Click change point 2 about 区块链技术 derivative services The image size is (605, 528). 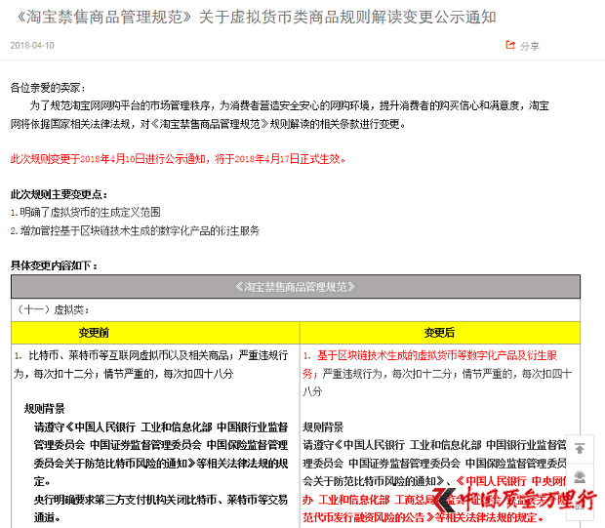click(x=135, y=230)
